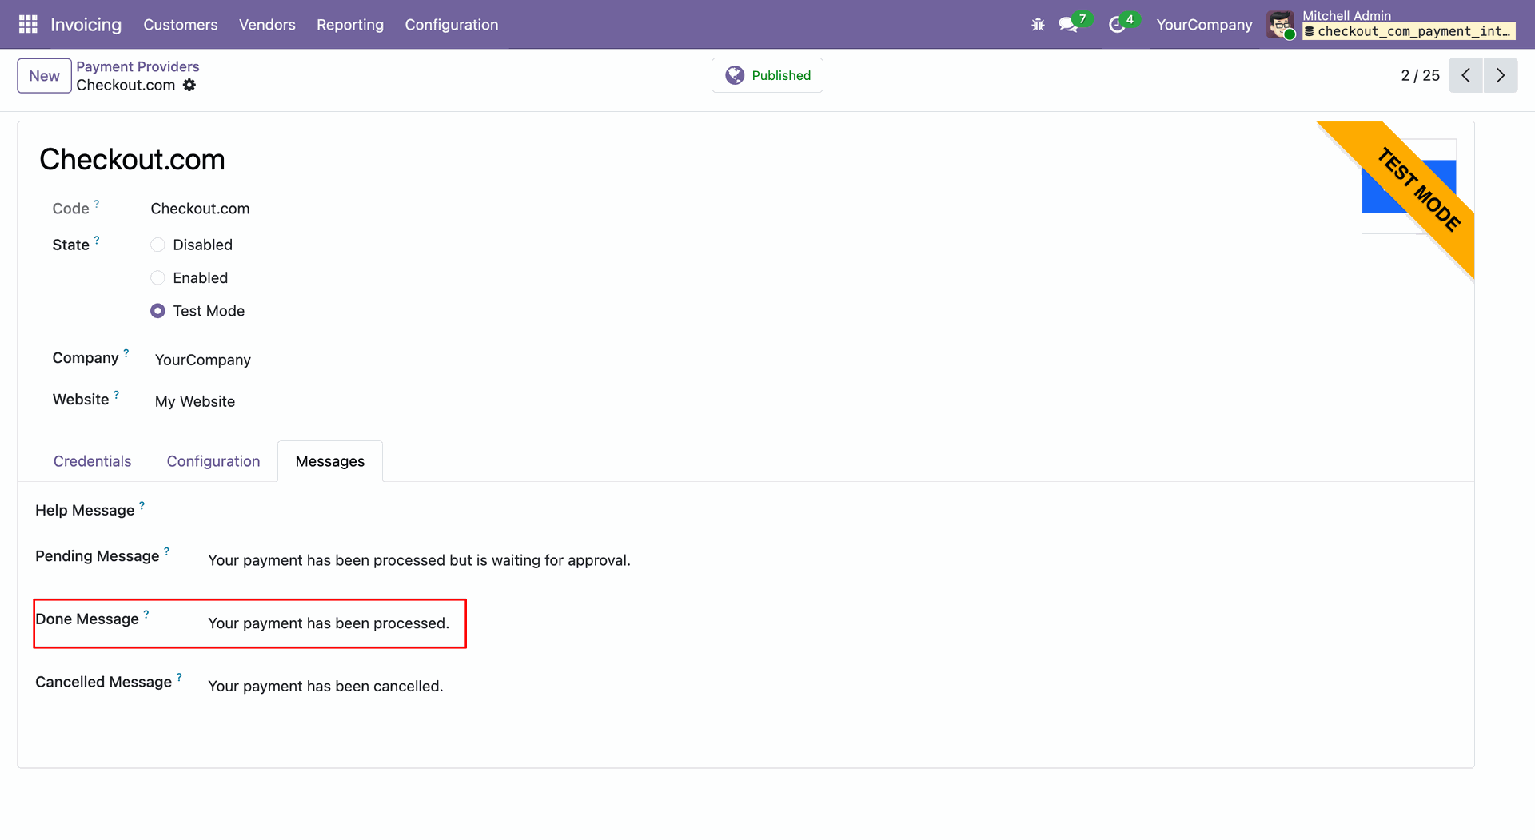The image size is (1535, 840).
Task: Switch to the Credentials tab
Action: click(93, 461)
